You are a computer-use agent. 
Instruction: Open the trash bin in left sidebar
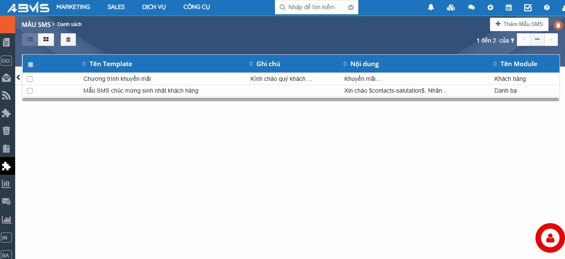coord(6,131)
